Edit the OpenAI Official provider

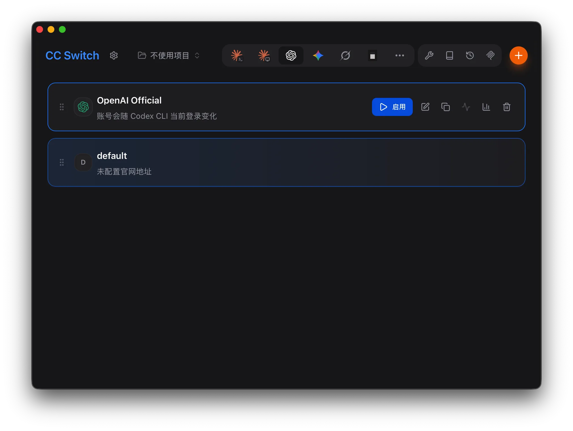[x=425, y=107]
